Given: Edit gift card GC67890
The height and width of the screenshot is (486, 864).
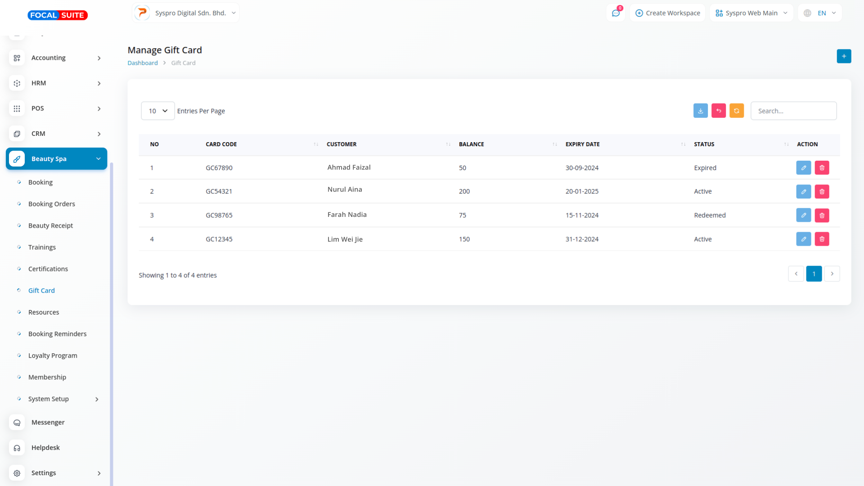Looking at the screenshot, I should tap(803, 168).
